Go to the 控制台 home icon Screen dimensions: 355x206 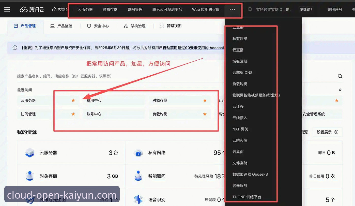coord(54,9)
